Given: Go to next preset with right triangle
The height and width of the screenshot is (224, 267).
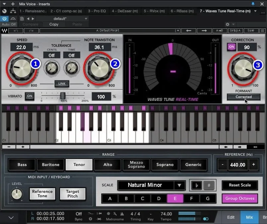Looking at the screenshot, I should 33,19.
